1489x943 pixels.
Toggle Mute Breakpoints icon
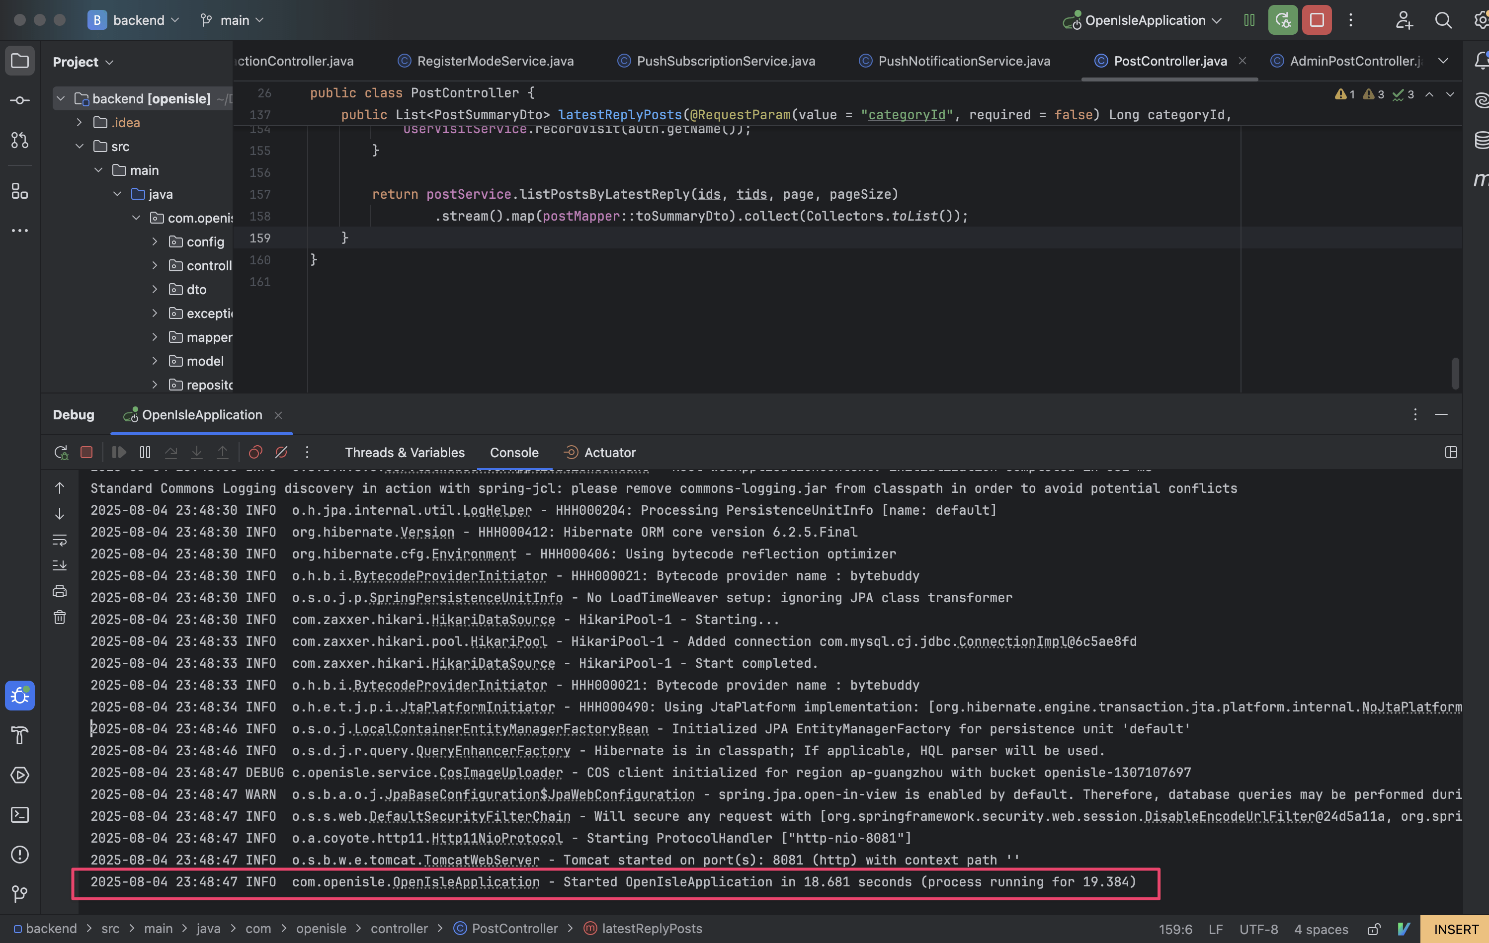(281, 452)
